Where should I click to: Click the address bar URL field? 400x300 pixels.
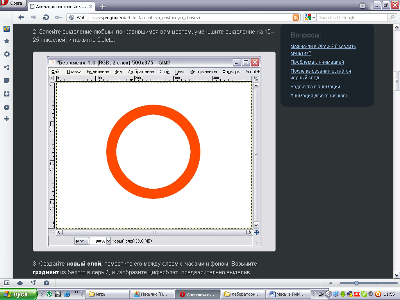pyautogui.click(x=191, y=17)
